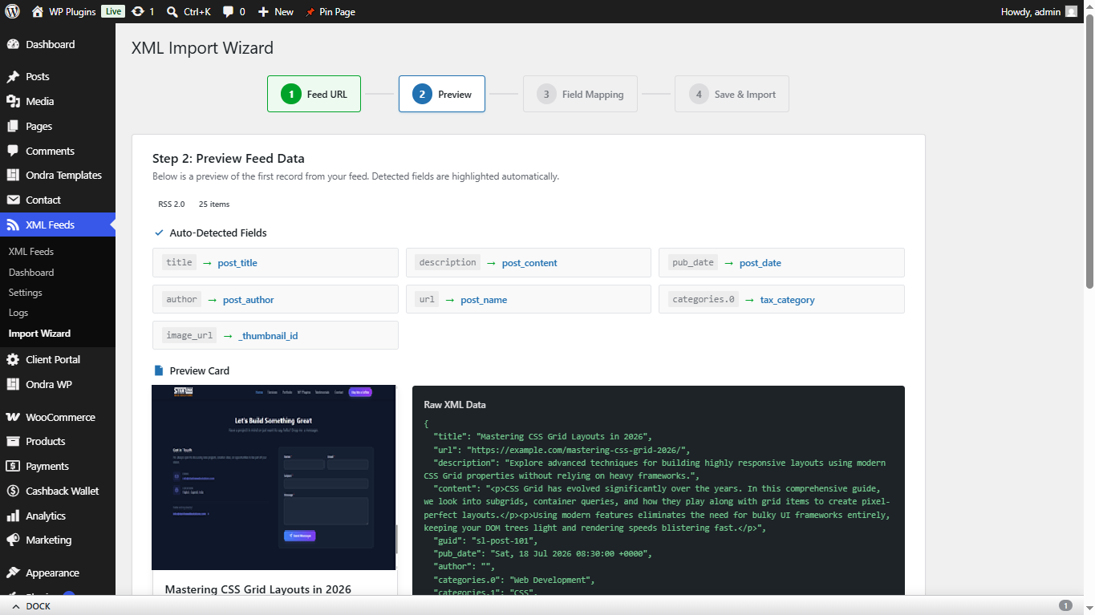
Task: Click the 'description' field tag
Action: 448,262
